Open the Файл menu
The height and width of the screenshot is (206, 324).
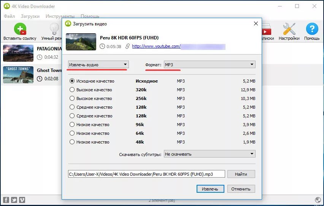[x=9, y=16]
